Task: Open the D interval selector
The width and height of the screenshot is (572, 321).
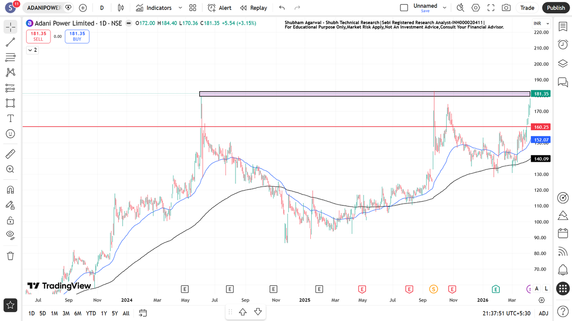Action: coord(102,8)
